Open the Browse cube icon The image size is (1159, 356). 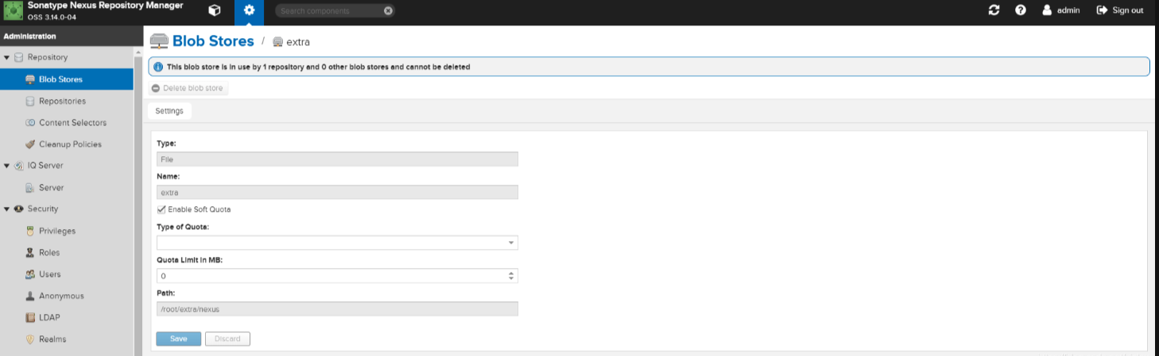click(x=214, y=10)
